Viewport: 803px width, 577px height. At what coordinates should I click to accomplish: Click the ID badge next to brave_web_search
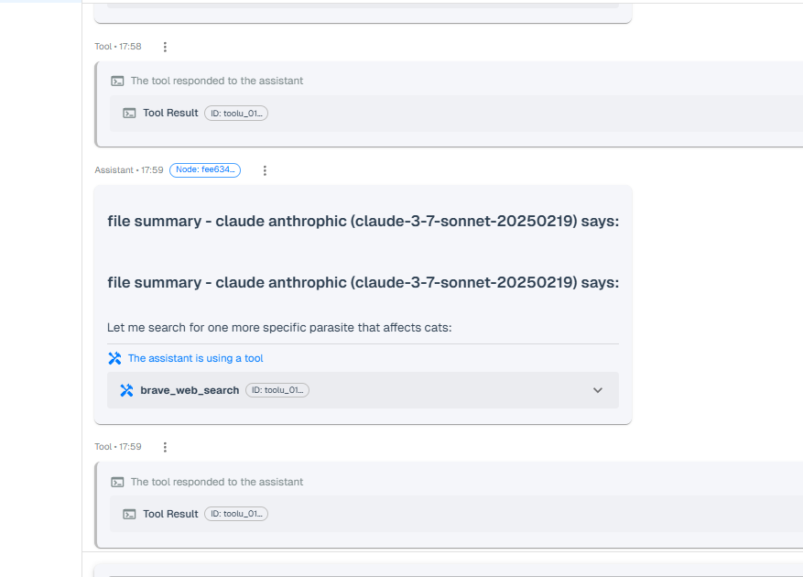277,390
